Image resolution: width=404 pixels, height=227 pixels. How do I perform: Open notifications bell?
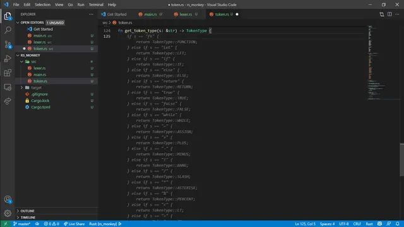tap(398, 224)
